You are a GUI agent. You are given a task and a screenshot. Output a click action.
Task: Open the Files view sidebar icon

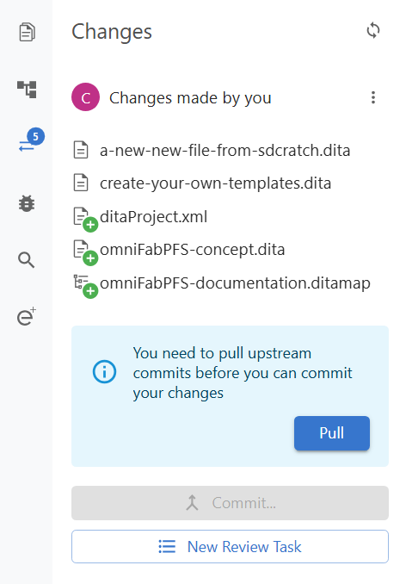27,32
